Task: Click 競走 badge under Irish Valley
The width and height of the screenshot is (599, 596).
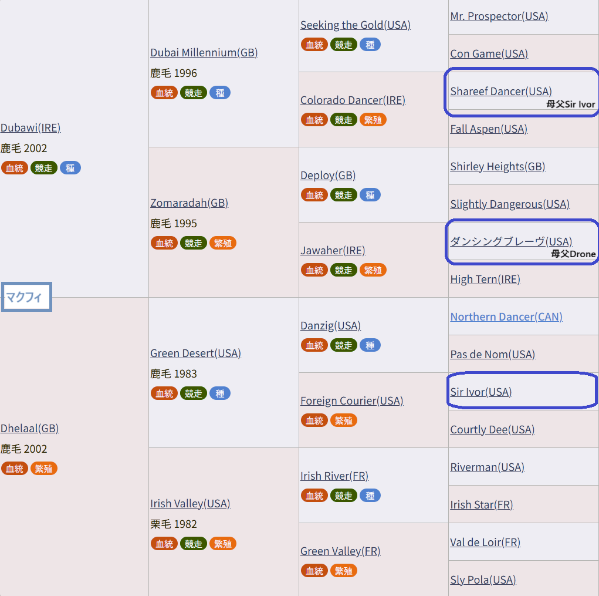Action: pyautogui.click(x=194, y=544)
